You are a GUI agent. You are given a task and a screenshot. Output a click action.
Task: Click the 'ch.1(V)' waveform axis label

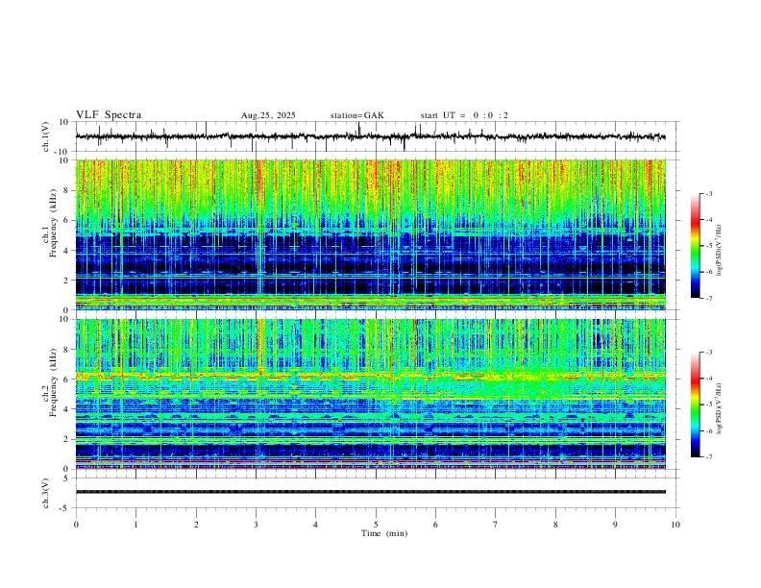[46, 136]
